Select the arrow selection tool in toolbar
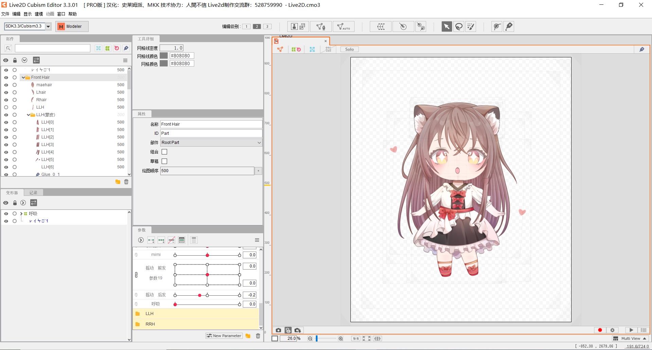 pyautogui.click(x=447, y=26)
